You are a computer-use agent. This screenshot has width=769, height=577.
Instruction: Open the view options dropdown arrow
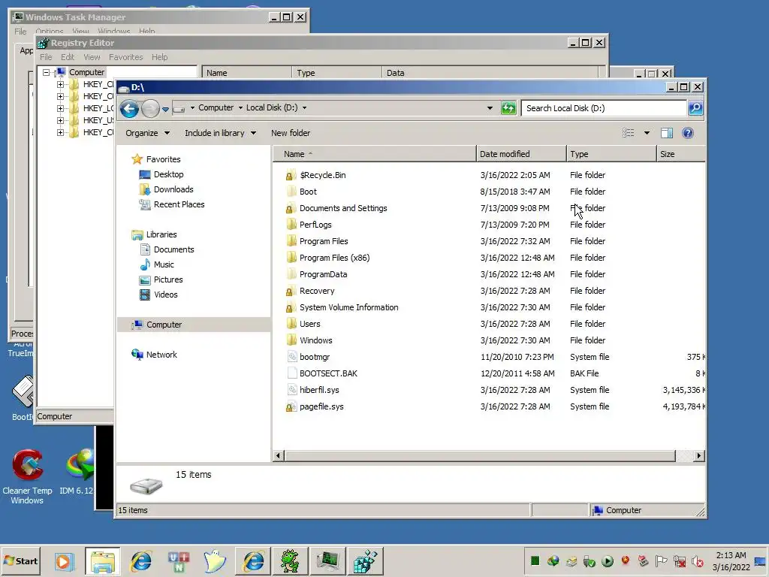pos(647,133)
